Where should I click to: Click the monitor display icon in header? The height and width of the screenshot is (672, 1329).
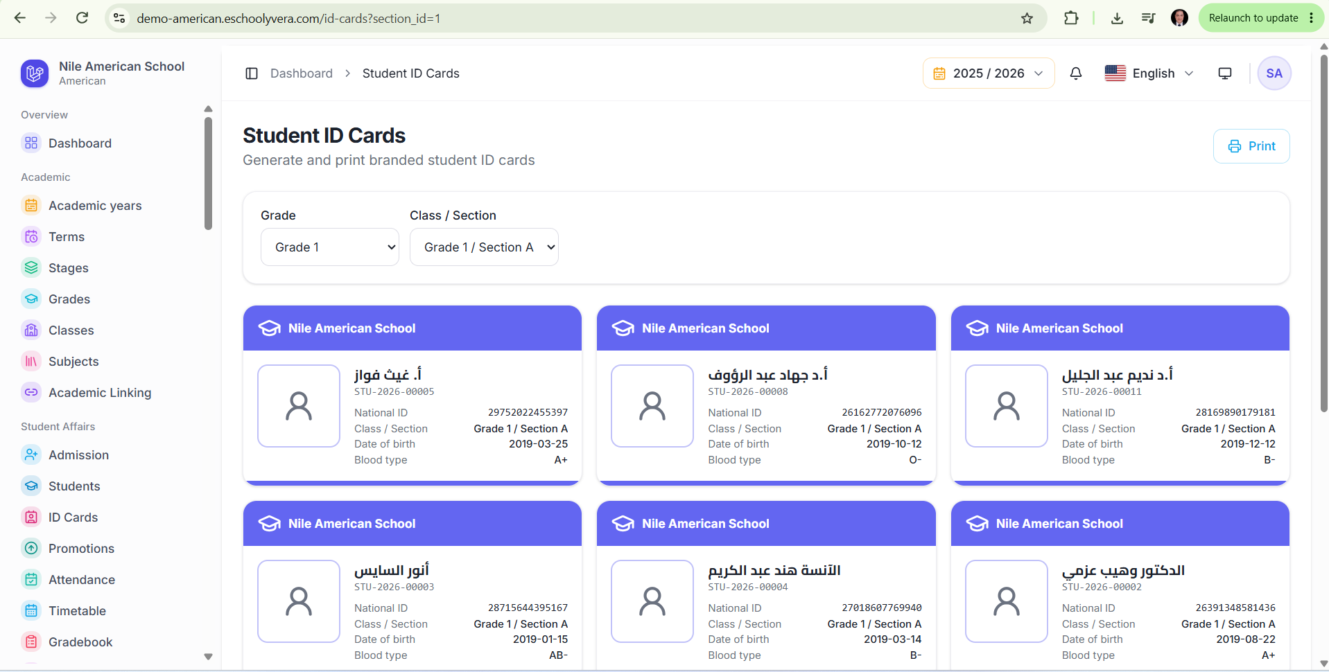click(1225, 73)
